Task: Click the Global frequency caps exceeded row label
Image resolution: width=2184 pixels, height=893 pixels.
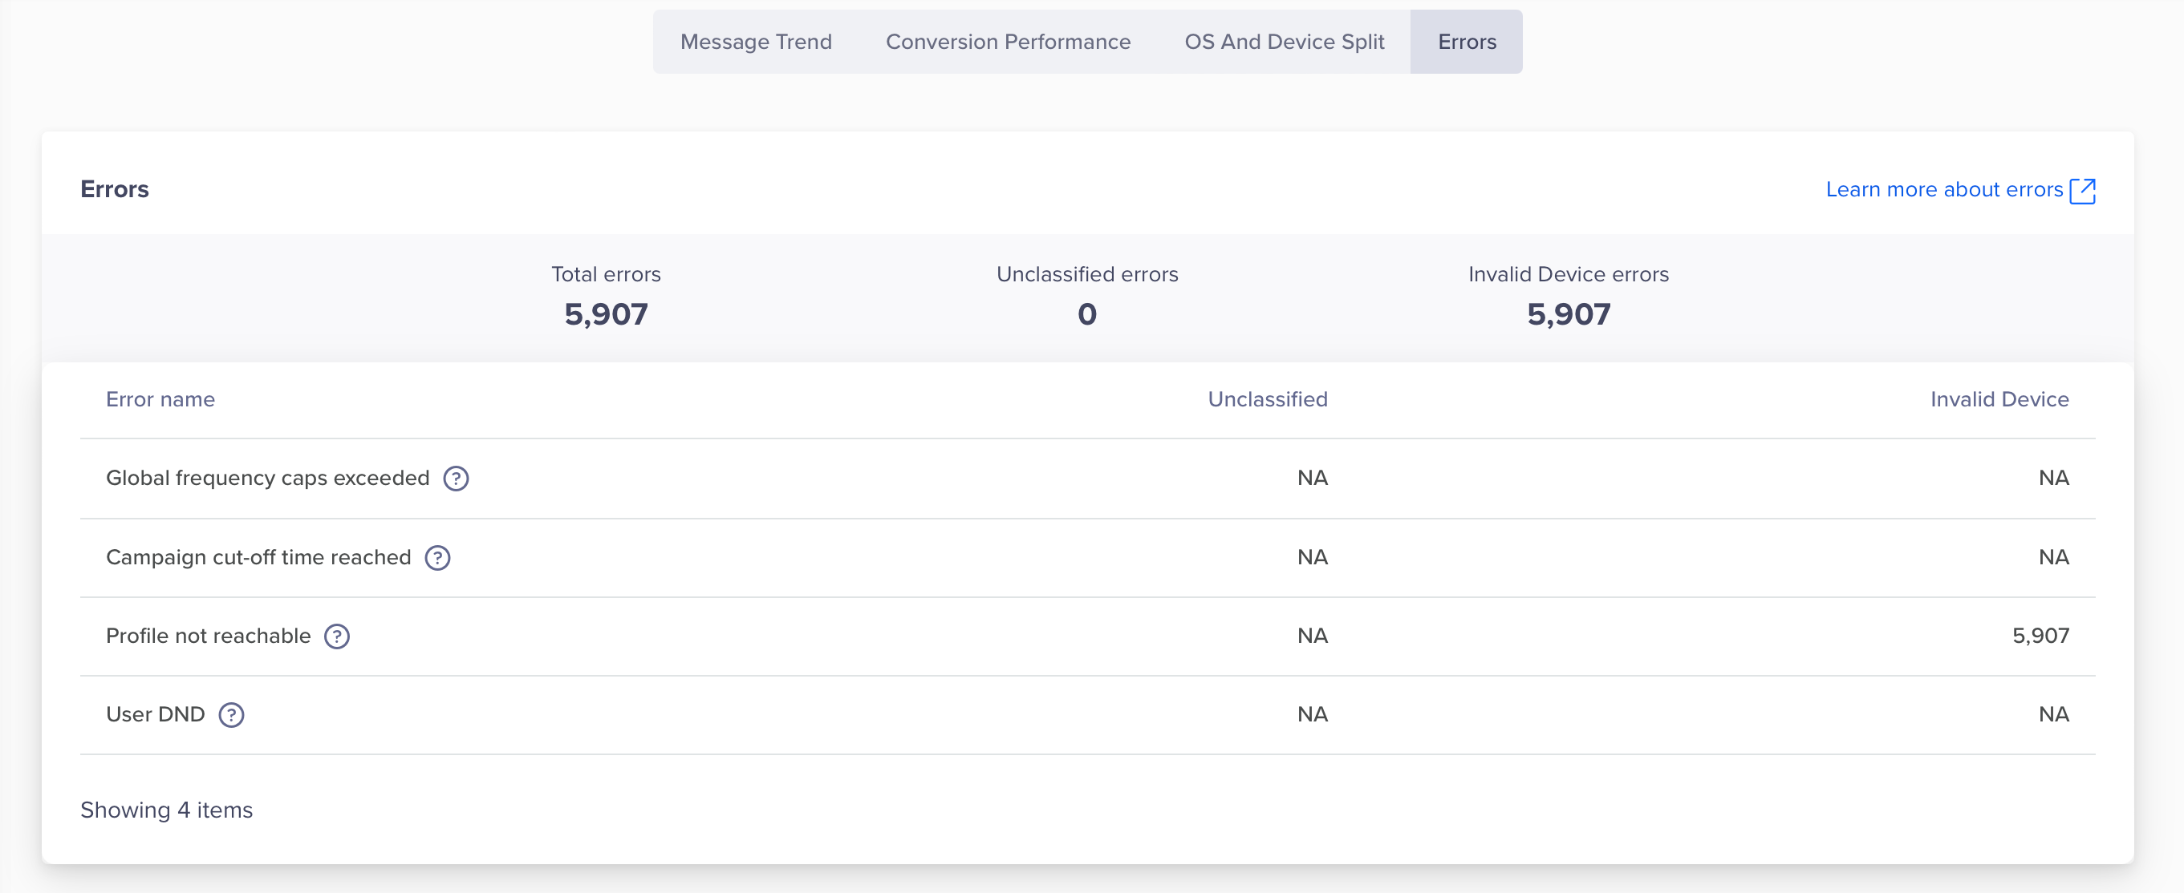Action: [x=268, y=478]
